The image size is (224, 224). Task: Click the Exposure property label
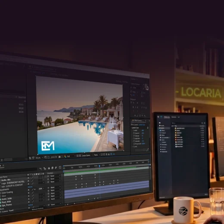coord(137,133)
